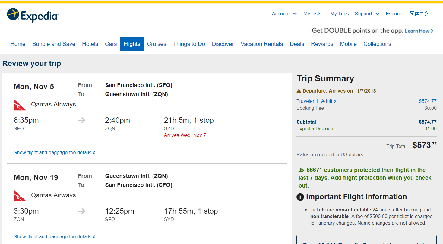Click Learn How for double points
Viewport: 443px width, 244px height.
point(419,31)
